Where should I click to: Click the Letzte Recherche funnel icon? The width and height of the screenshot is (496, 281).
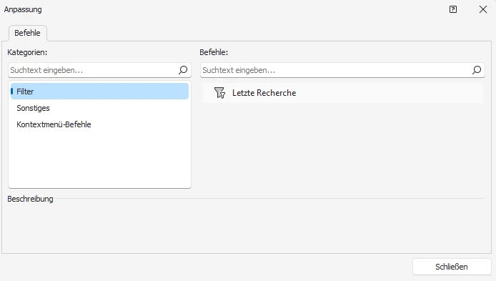pyautogui.click(x=220, y=93)
